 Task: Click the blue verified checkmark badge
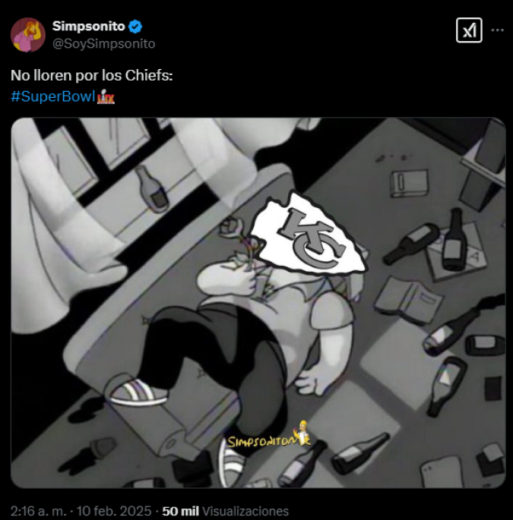point(135,27)
